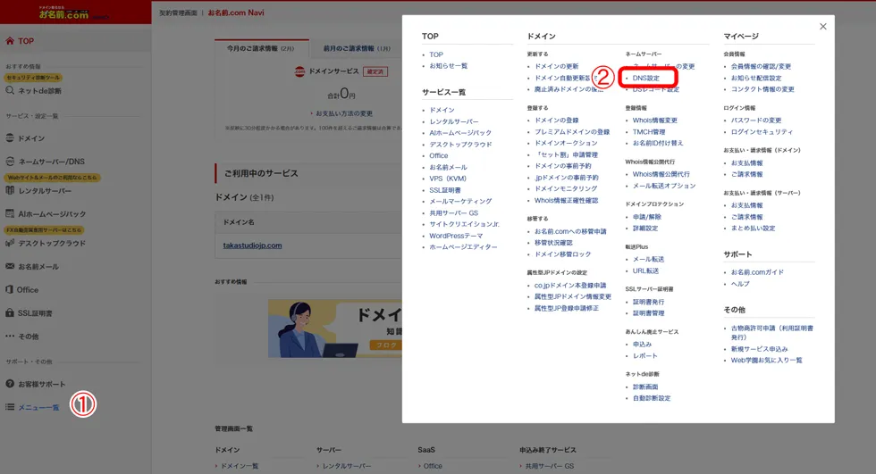
Task: Open the WordPressテーマ link
Action: [456, 236]
